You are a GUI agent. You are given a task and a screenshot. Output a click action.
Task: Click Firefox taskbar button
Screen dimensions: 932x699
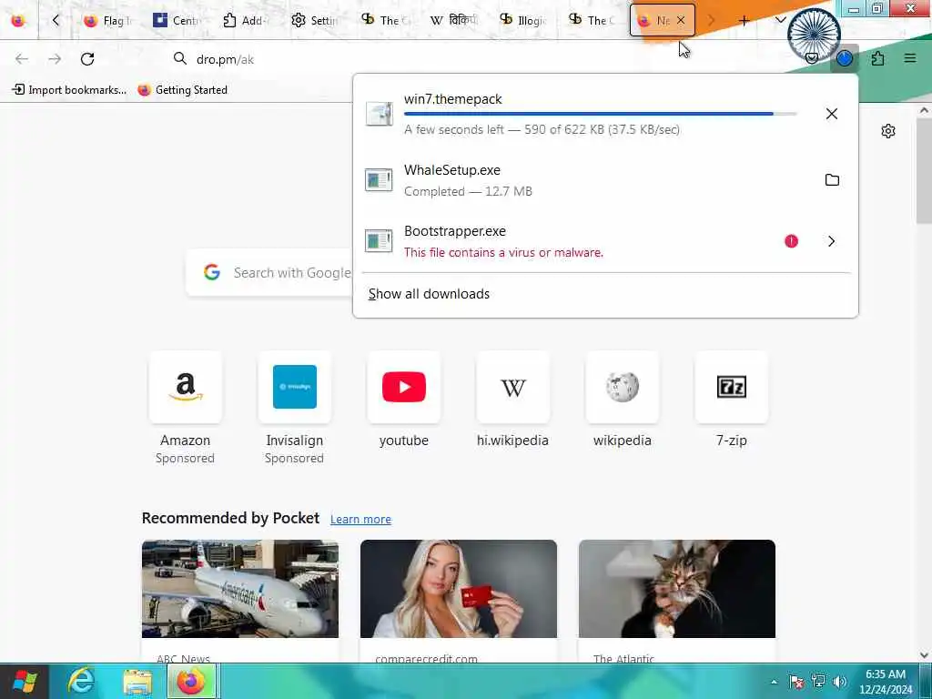pos(191,681)
